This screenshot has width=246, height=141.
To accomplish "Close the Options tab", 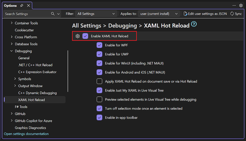I will pyautogui.click(x=28, y=6).
